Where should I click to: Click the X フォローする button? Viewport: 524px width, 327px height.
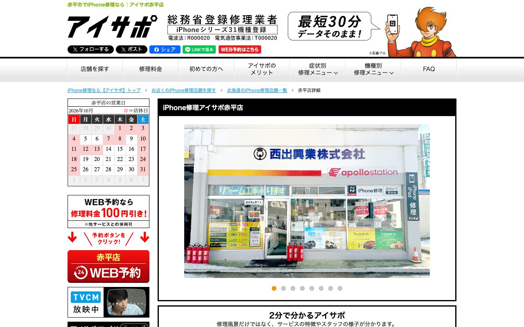click(x=90, y=49)
